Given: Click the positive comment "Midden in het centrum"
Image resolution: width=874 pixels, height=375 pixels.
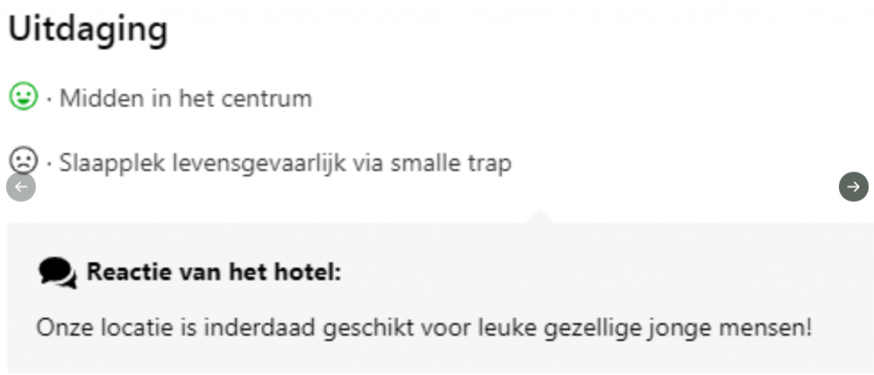Looking at the screenshot, I should click(x=185, y=99).
